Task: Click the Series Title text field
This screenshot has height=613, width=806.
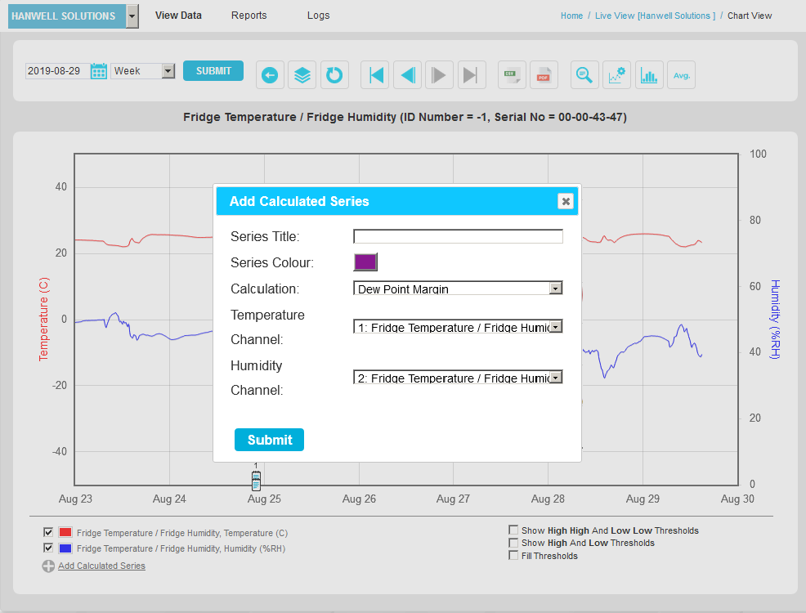Action: [x=458, y=236]
